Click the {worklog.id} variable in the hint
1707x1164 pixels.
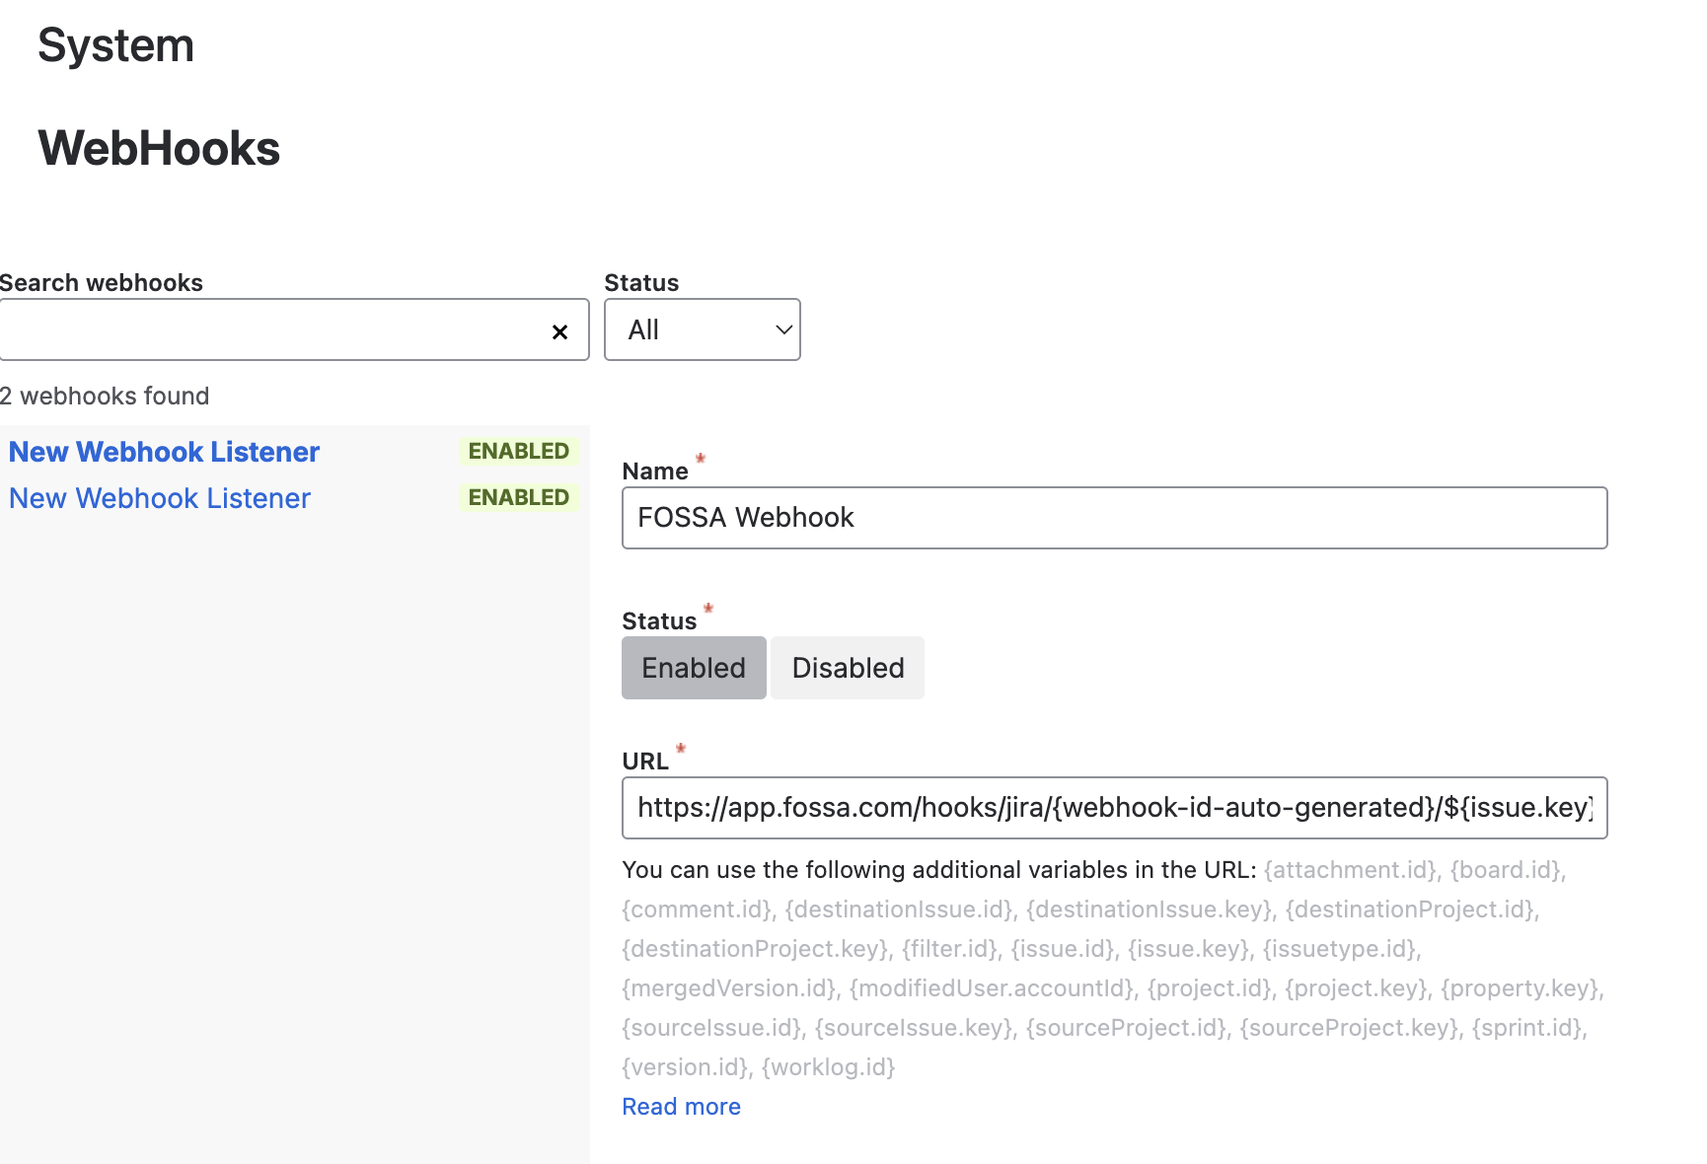pyautogui.click(x=828, y=1067)
